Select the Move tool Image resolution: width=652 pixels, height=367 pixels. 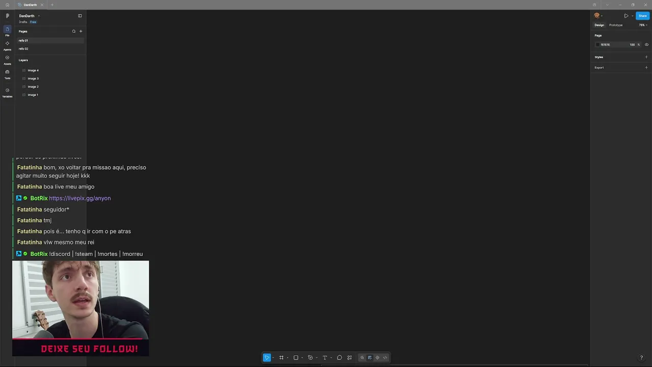pyautogui.click(x=267, y=358)
